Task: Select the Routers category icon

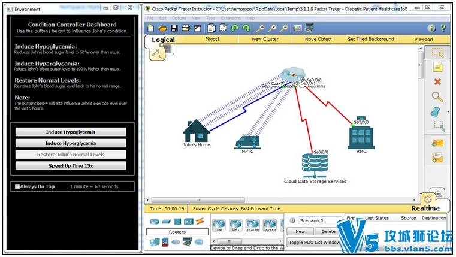Action: 155,222
